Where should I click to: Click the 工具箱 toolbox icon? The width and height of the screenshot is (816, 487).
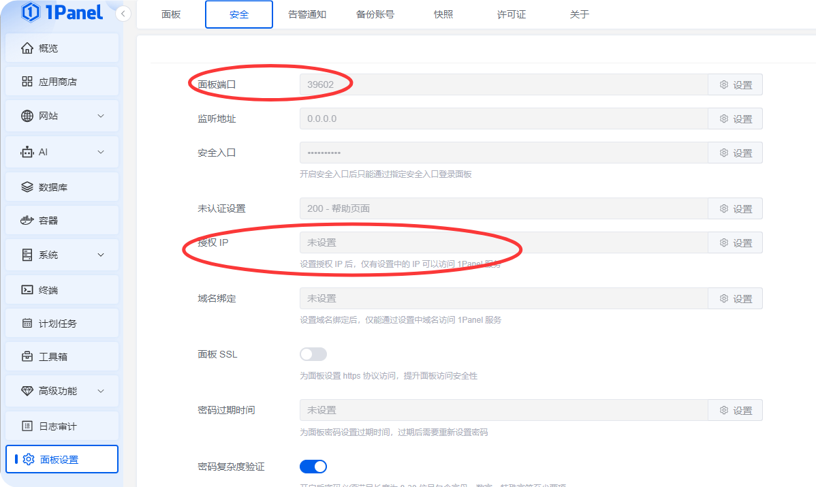point(27,356)
